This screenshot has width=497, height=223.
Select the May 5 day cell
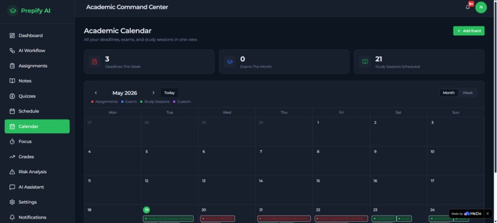click(170, 161)
